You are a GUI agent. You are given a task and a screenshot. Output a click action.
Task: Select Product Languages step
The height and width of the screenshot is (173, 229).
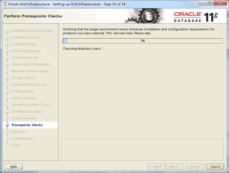tap(26, 51)
